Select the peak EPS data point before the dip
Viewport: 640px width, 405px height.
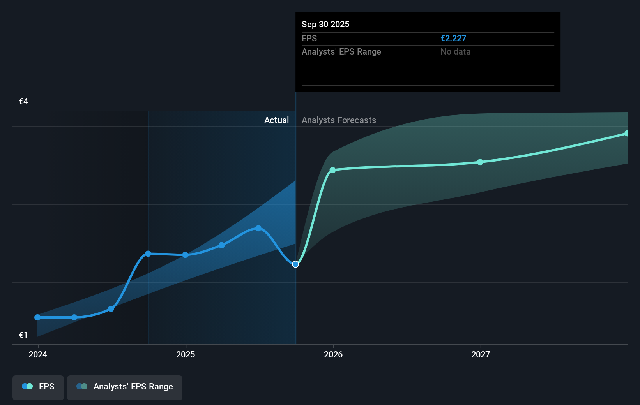tap(258, 228)
